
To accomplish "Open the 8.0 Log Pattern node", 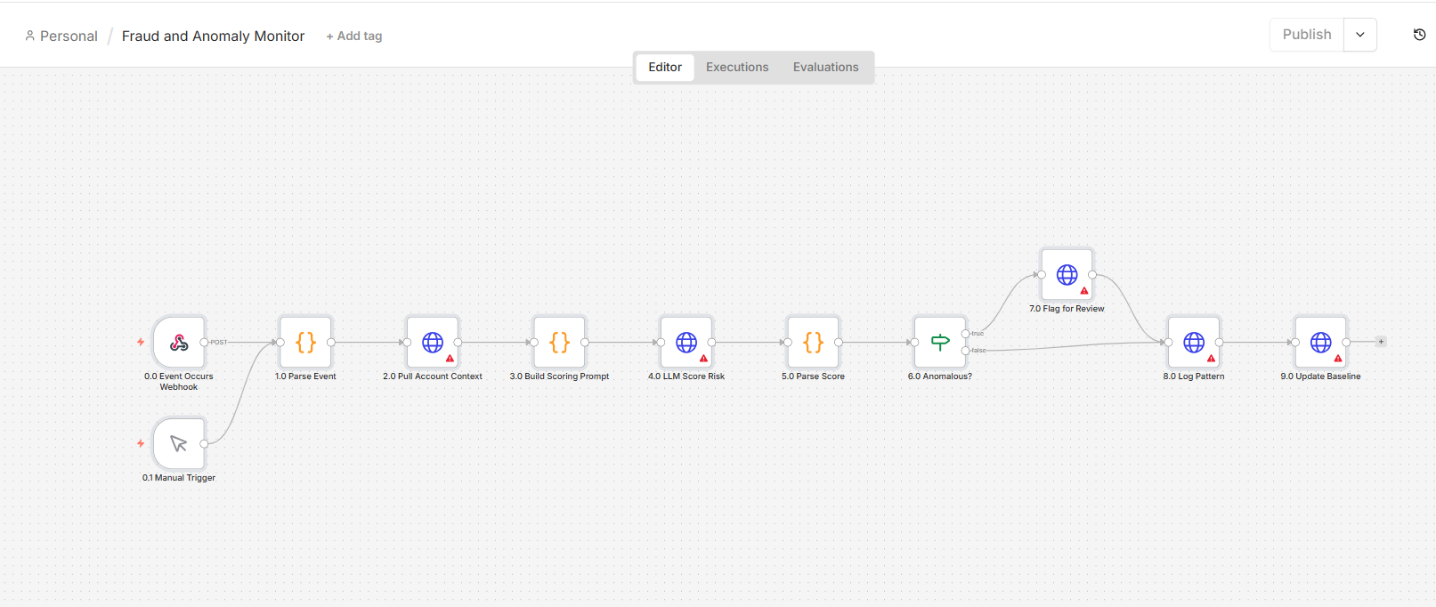I will (1194, 342).
